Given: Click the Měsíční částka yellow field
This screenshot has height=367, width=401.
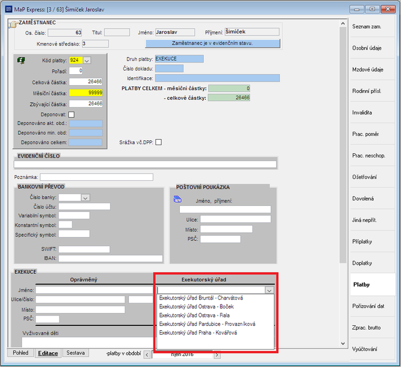Looking at the screenshot, I should 86,93.
